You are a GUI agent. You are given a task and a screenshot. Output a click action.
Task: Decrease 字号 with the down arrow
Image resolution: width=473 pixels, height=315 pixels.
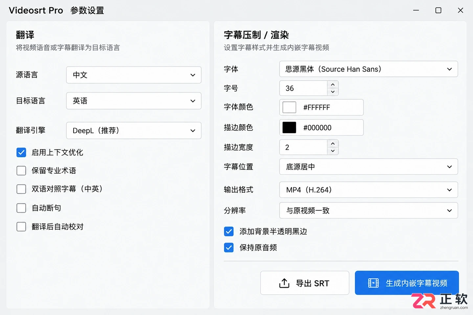333,92
